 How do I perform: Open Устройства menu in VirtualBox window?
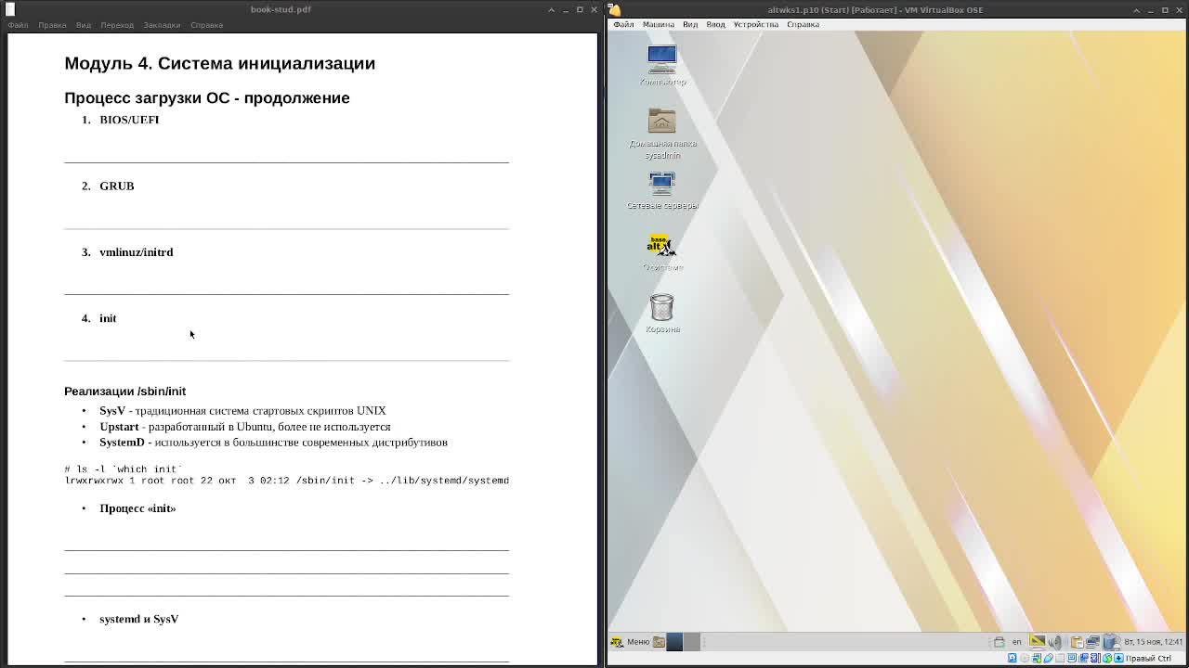click(756, 24)
